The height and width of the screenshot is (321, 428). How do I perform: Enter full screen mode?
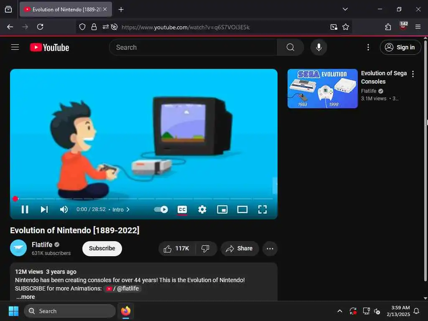(x=262, y=209)
